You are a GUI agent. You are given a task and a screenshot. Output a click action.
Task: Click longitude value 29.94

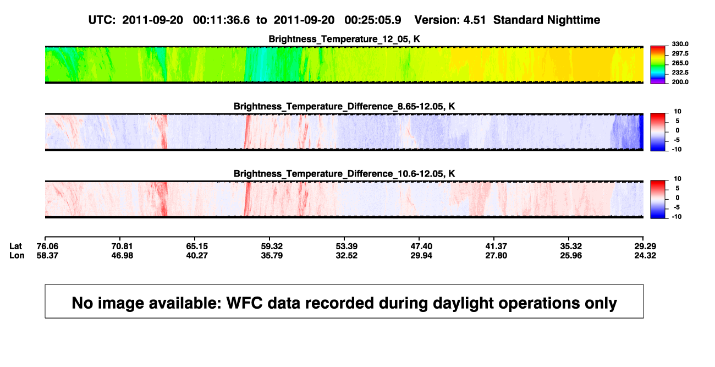[421, 255]
